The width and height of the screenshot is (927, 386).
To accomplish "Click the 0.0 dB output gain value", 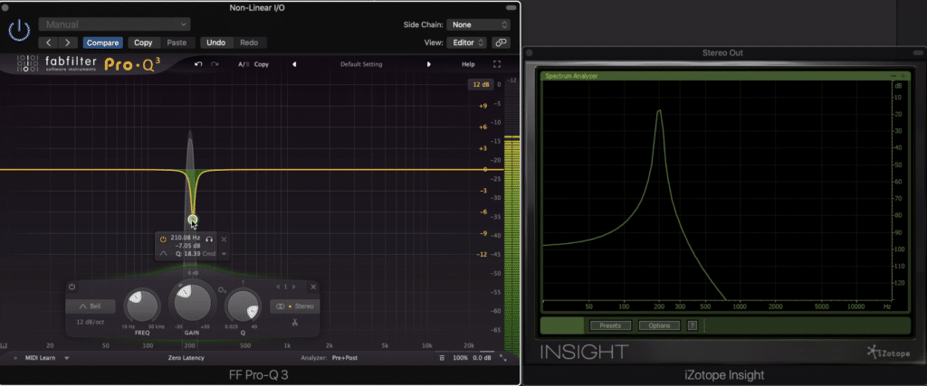I will point(482,358).
